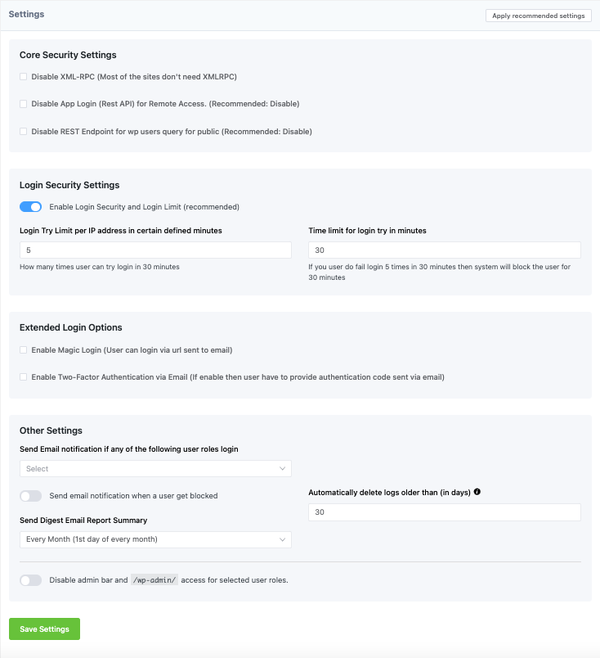Click the delete logs older than days field
Image resolution: width=600 pixels, height=658 pixels.
445,512
